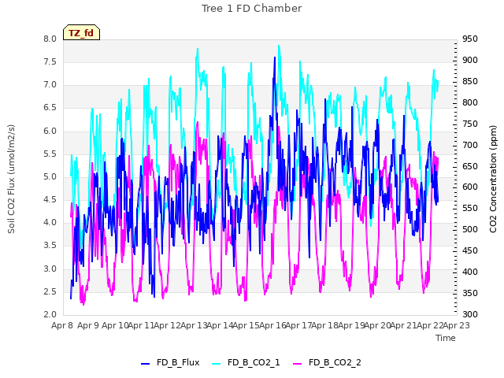Click the 3.5 left axis value

click(50, 246)
